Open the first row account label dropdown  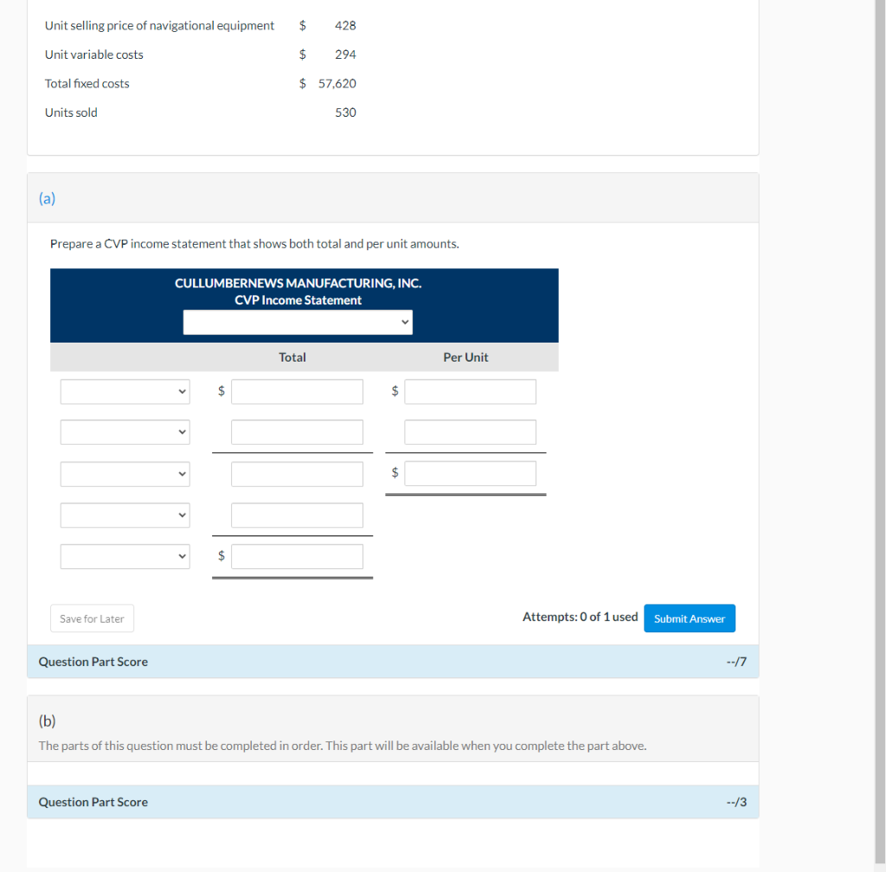point(125,391)
